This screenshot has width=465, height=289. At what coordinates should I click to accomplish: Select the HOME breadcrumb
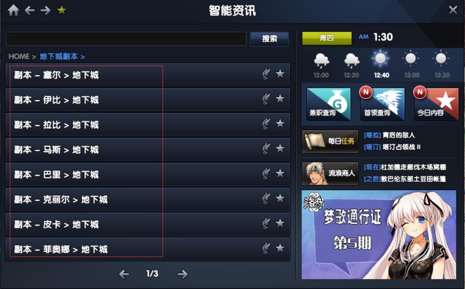19,56
